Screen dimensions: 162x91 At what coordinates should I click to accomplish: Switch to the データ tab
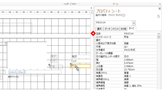coord(107,29)
